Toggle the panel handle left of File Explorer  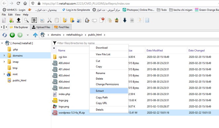[x=4, y=27]
